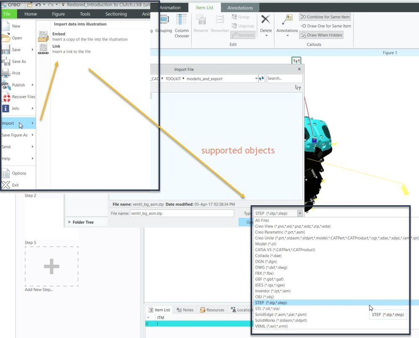Click the redo arrow in title bar
Viewport: 419px width, 338px height.
51,5
